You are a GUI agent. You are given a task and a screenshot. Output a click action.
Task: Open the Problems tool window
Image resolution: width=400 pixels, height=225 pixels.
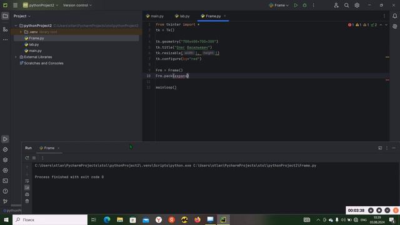(x=5, y=191)
